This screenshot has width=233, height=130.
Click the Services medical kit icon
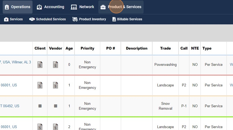pos(6,19)
